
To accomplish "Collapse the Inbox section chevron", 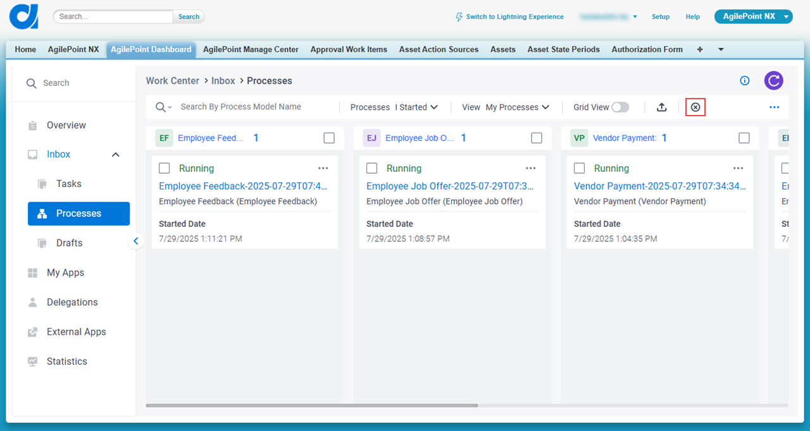I will click(x=116, y=154).
